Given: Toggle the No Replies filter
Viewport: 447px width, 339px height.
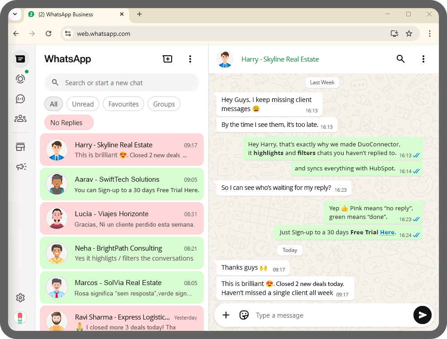Looking at the screenshot, I should 69,122.
